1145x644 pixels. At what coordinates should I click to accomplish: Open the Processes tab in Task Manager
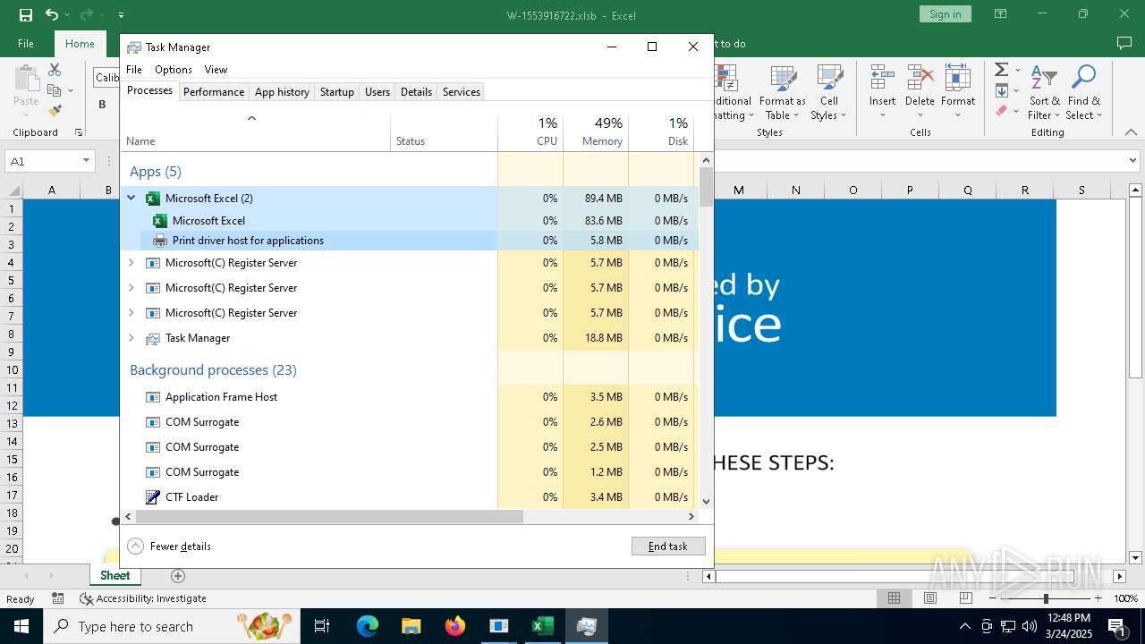[x=149, y=90]
